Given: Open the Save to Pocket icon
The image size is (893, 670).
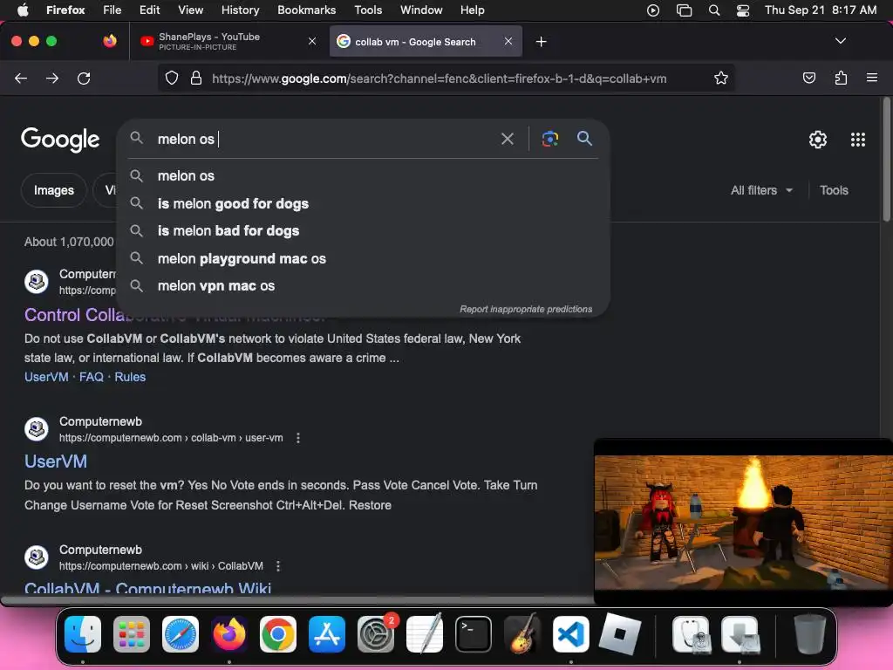Looking at the screenshot, I should 808,78.
